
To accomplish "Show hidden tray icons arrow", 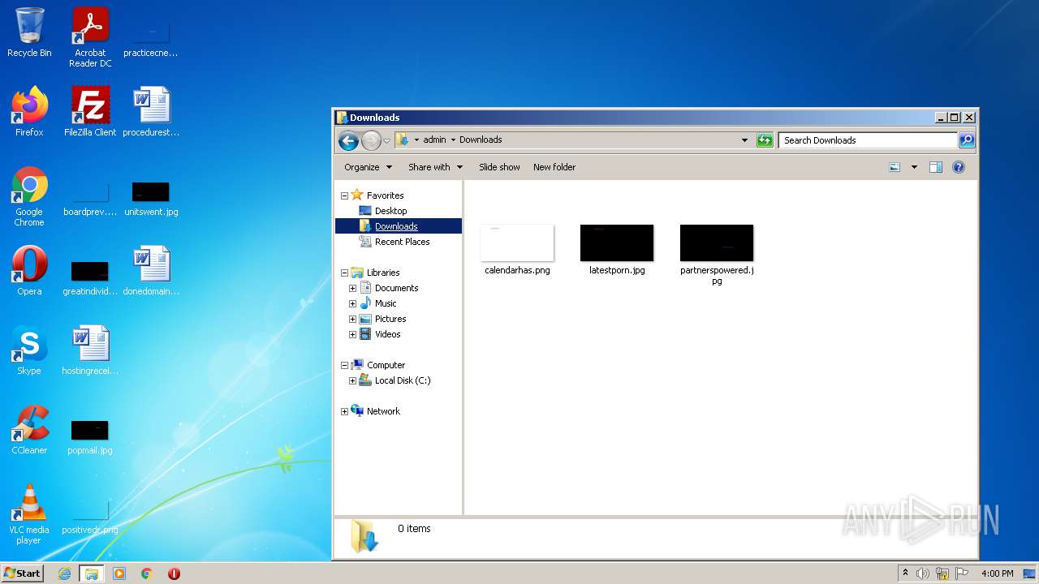I will coord(905,573).
